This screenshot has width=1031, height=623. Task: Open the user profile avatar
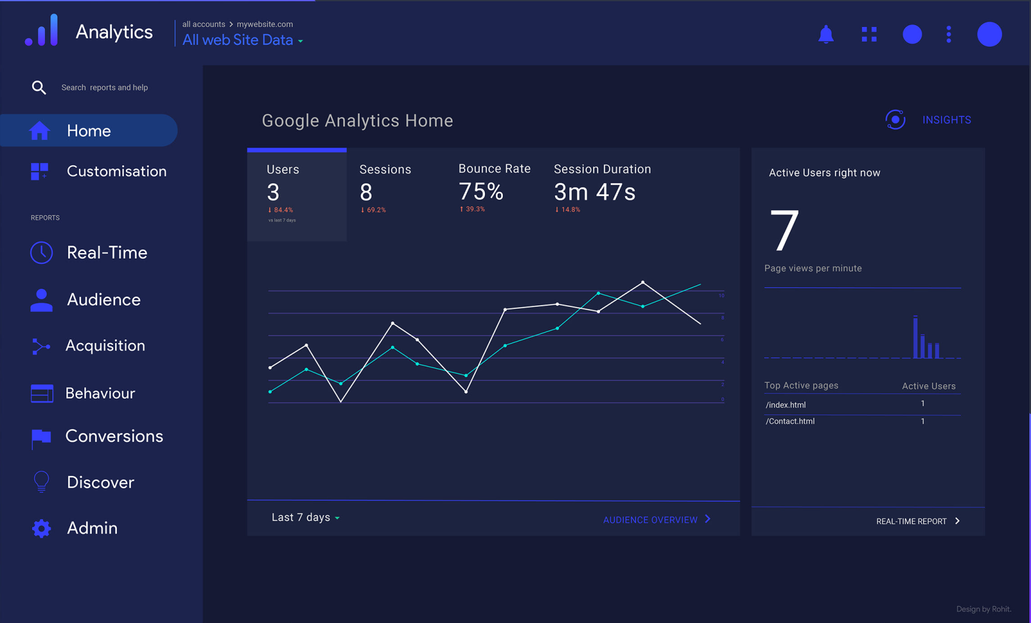(989, 34)
